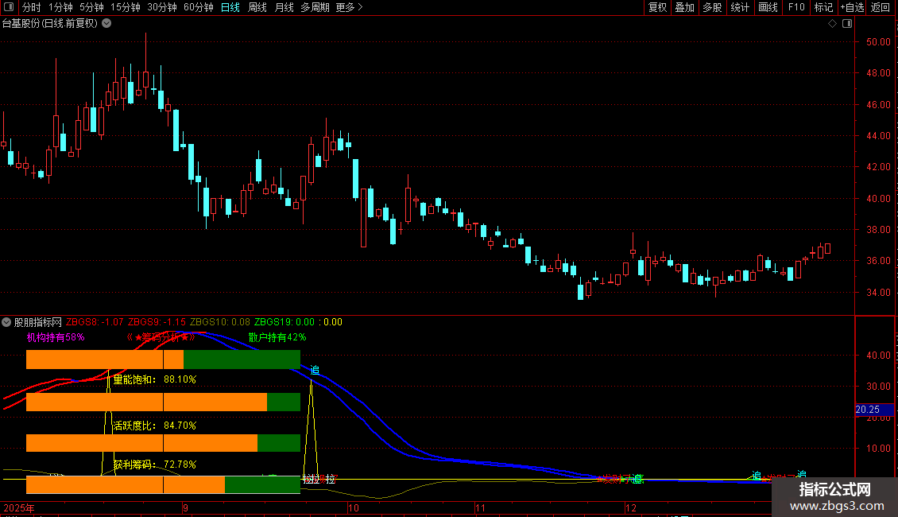Open the 统计 statistics tool
The height and width of the screenshot is (517, 898).
tap(740, 7)
